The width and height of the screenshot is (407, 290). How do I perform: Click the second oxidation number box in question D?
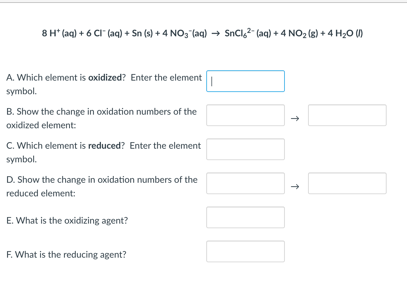click(x=347, y=183)
